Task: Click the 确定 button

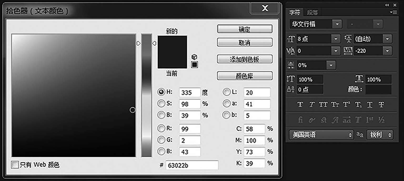Action: (245, 29)
